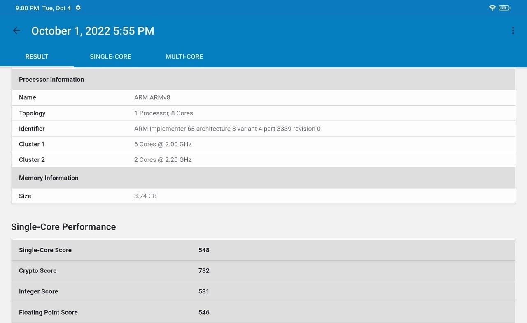The height and width of the screenshot is (323, 527).
Task: Click the Single-Core Score value 548
Action: [x=204, y=250]
